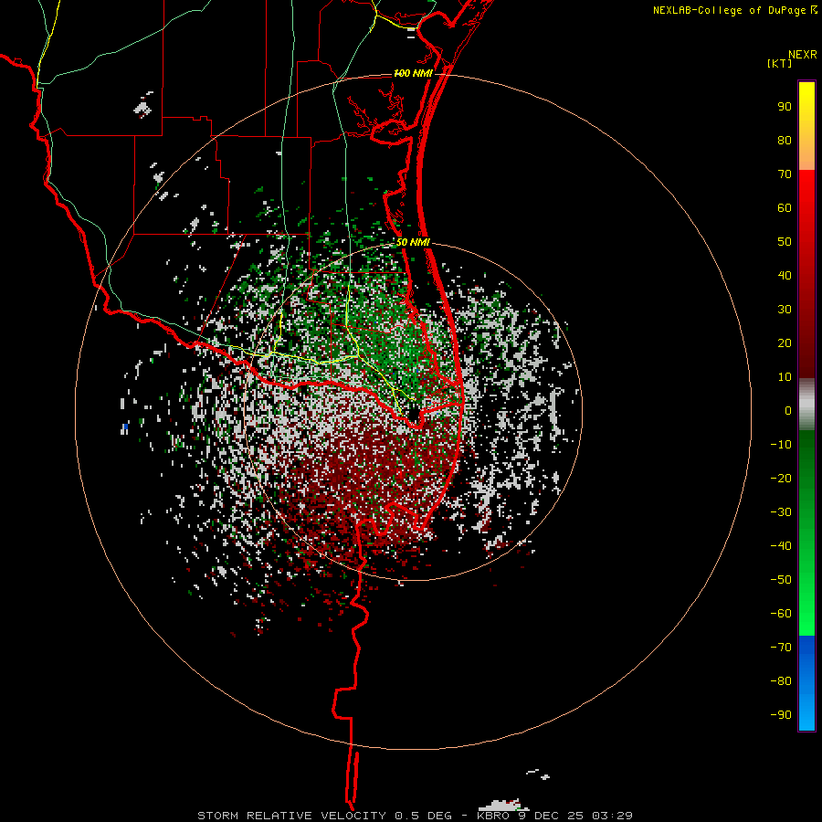822x822 pixels.
Task: Click the -20 value on the velocity scale
Action: (781, 479)
